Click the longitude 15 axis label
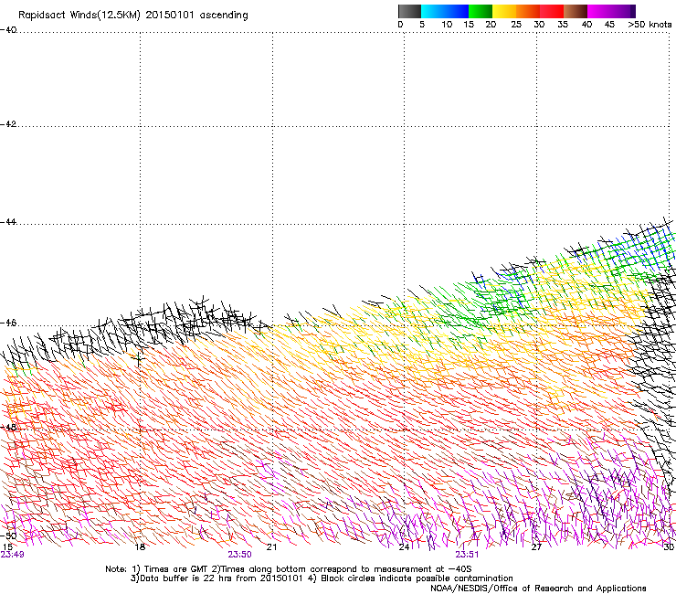 7,547
